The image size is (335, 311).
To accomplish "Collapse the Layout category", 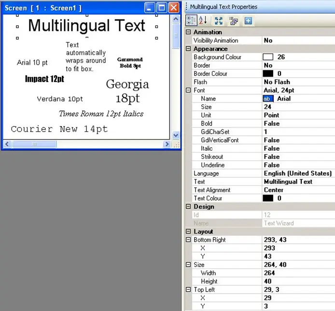I will click(x=188, y=231).
